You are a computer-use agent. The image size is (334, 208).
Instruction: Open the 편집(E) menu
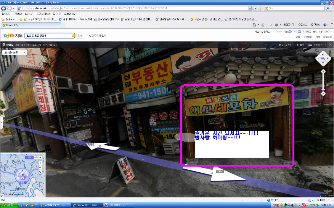coord(18,14)
